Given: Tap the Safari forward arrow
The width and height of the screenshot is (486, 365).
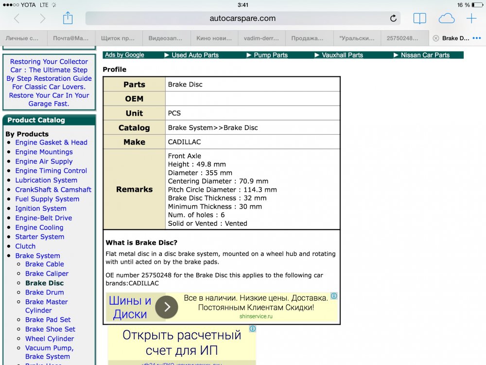Looking at the screenshot, I should 42,19.
